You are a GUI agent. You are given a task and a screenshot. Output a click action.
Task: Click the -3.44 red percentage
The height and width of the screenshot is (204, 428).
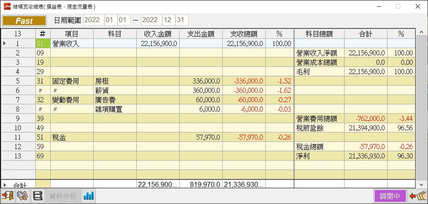tap(405, 118)
